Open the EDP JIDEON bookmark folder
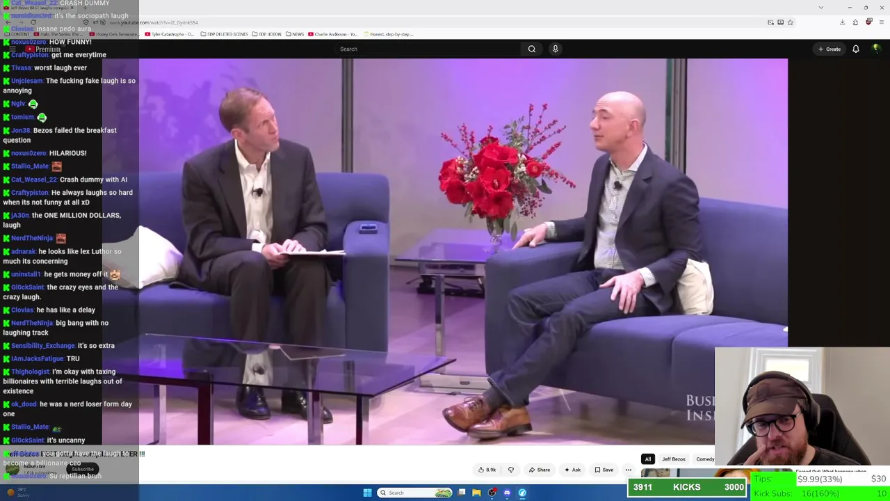The width and height of the screenshot is (890, 501). point(268,34)
